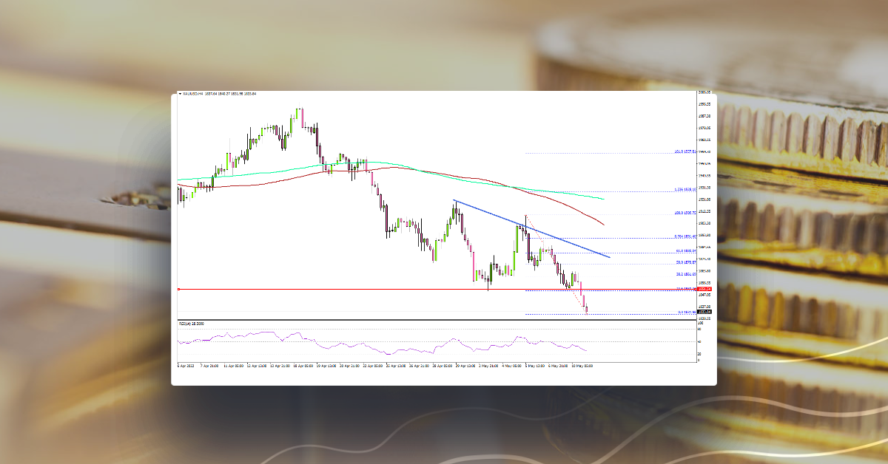Select the 0.704 Fibonacci retracement label

[x=684, y=236]
